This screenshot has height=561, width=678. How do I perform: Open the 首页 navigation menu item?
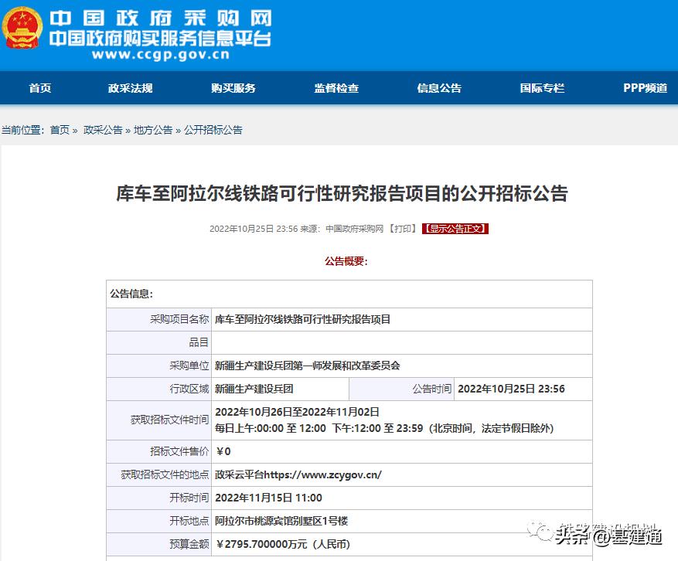click(39, 88)
